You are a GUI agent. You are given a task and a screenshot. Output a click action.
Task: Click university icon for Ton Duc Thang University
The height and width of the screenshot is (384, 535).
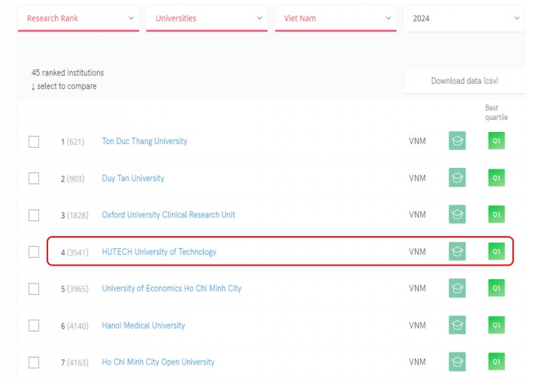pos(457,140)
